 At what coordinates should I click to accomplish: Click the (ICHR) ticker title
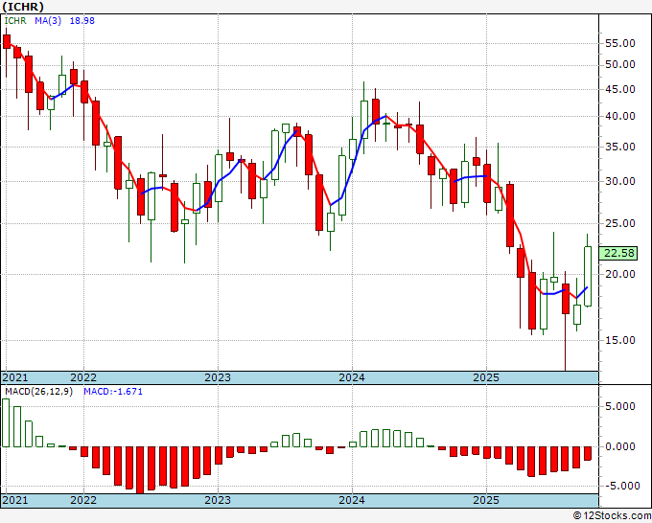[23, 7]
